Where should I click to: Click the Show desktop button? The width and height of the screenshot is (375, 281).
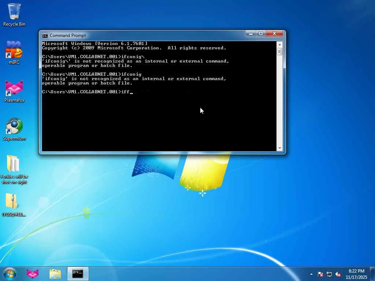(x=372, y=274)
